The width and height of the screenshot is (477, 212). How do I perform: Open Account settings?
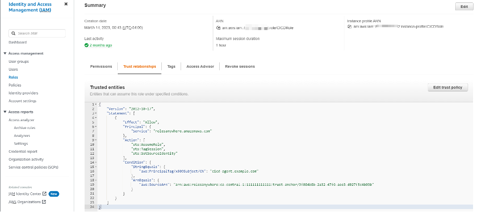(x=22, y=101)
